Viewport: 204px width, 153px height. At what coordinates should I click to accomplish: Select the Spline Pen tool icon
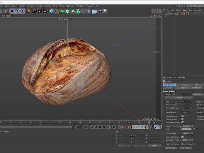click(57, 11)
